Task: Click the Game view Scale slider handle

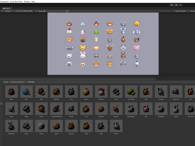Action: [x=44, y=11]
